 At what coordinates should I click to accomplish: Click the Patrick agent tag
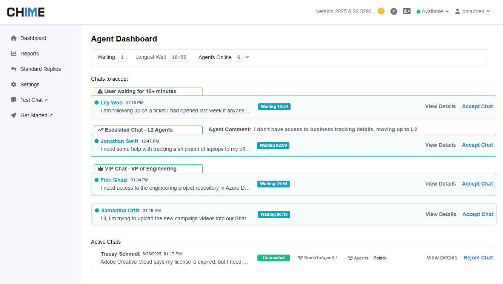380,258
